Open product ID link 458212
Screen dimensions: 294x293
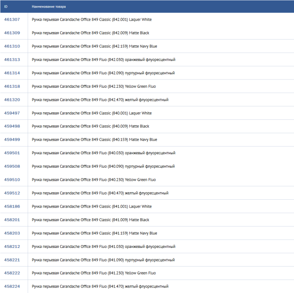[12, 247]
